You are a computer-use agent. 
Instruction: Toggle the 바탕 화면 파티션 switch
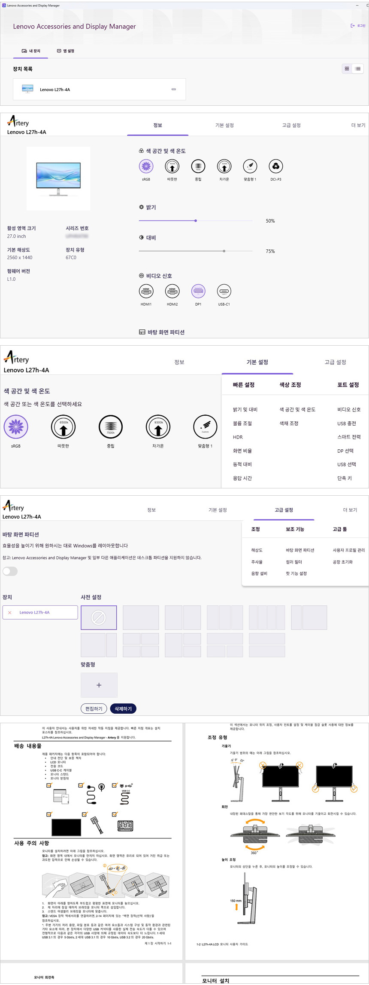point(10,571)
